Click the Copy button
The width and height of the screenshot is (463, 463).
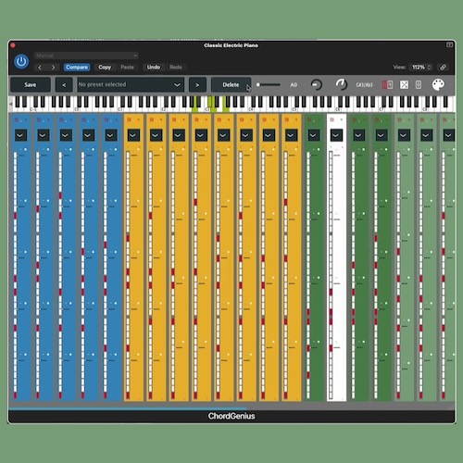pos(105,68)
